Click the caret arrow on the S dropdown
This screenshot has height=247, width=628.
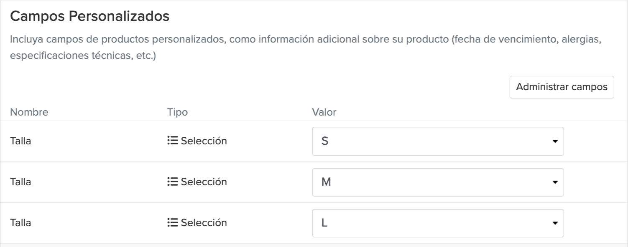point(555,141)
